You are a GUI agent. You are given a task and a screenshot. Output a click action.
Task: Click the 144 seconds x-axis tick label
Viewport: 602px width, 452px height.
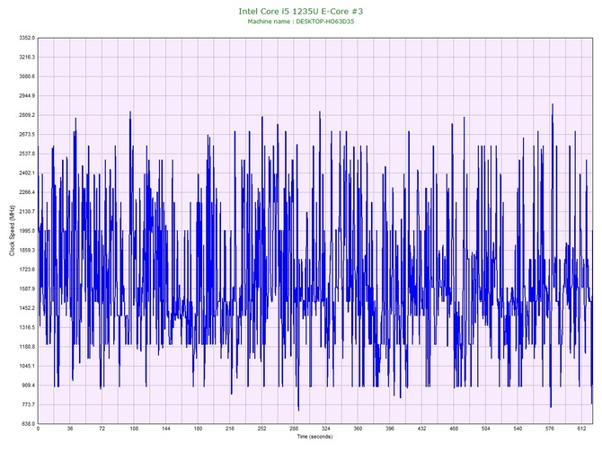point(166,429)
